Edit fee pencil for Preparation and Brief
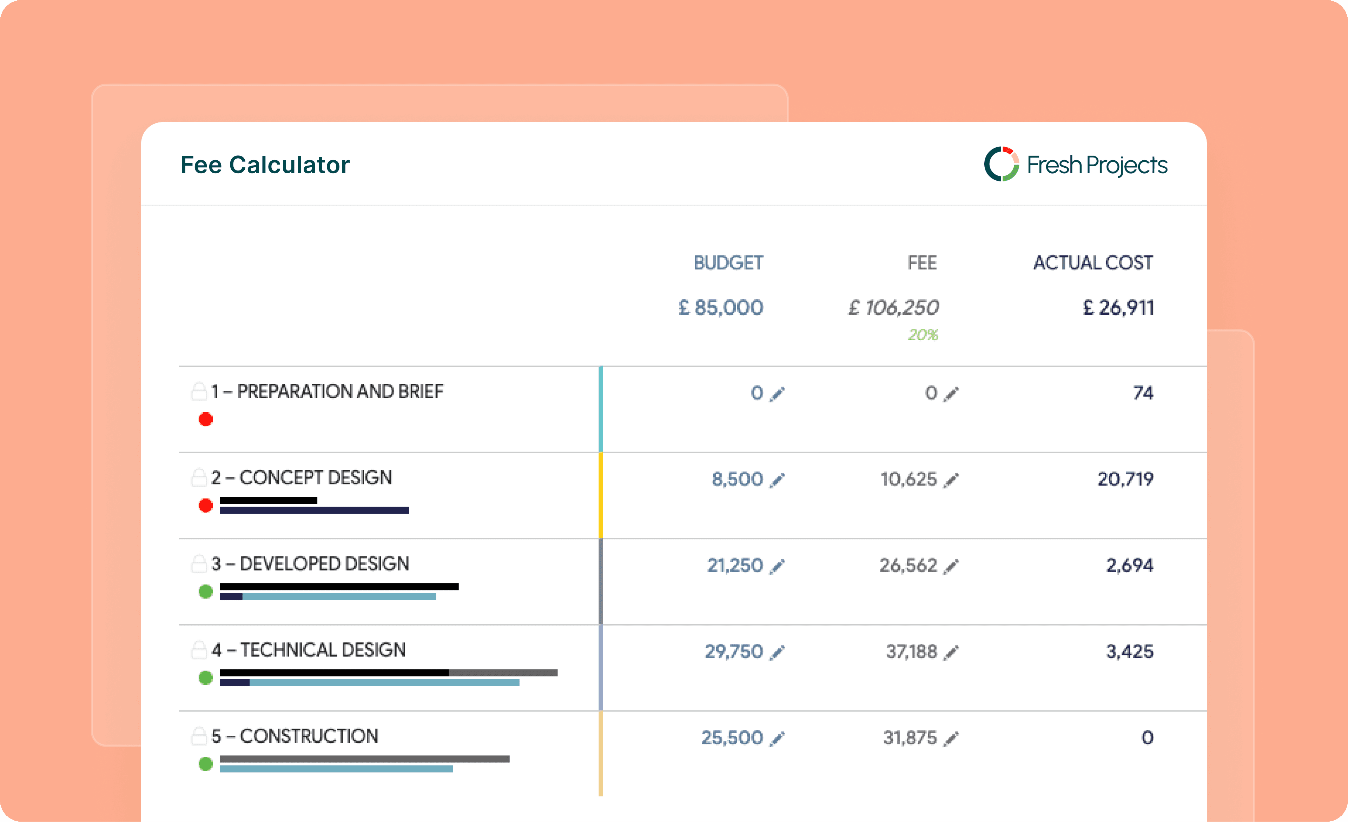This screenshot has height=822, width=1348. tap(951, 394)
